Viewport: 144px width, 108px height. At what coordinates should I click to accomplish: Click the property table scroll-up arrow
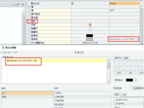click(x=142, y=7)
